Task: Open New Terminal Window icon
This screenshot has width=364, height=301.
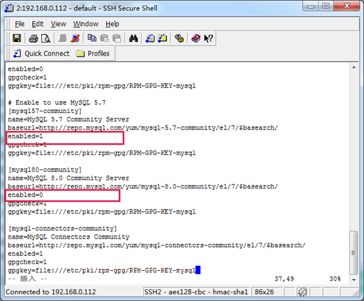Action: [x=150, y=38]
